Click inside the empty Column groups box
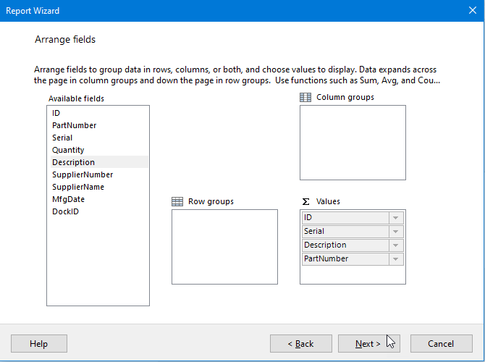This screenshot has width=485, height=362. pos(353,143)
